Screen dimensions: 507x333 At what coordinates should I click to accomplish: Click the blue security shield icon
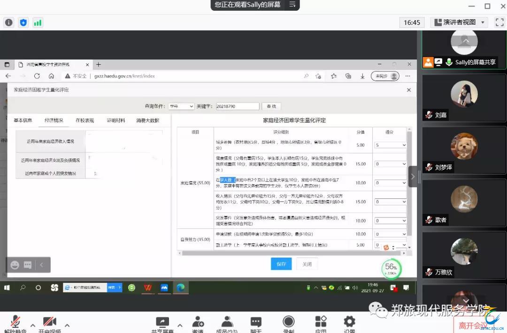point(23,23)
